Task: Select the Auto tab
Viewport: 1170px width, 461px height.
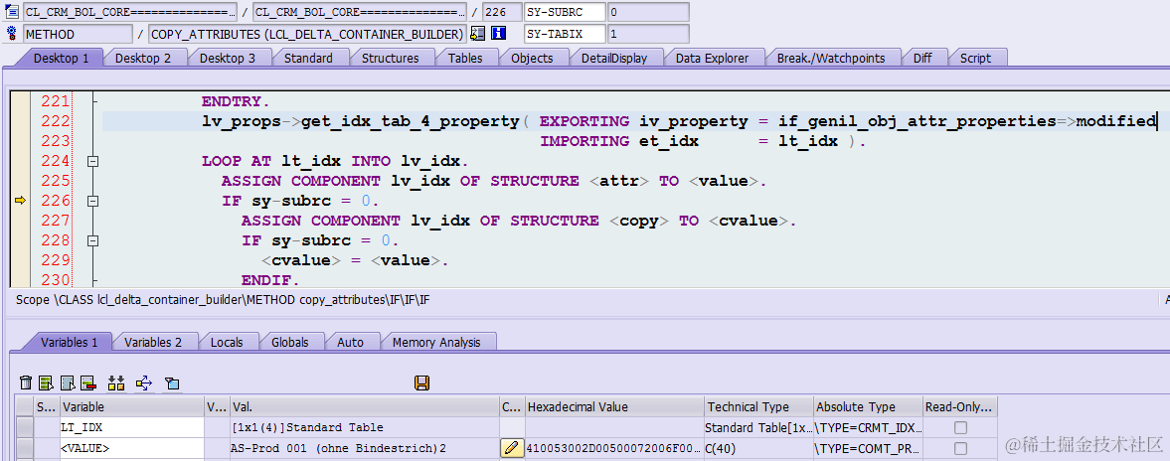Action: click(x=350, y=343)
